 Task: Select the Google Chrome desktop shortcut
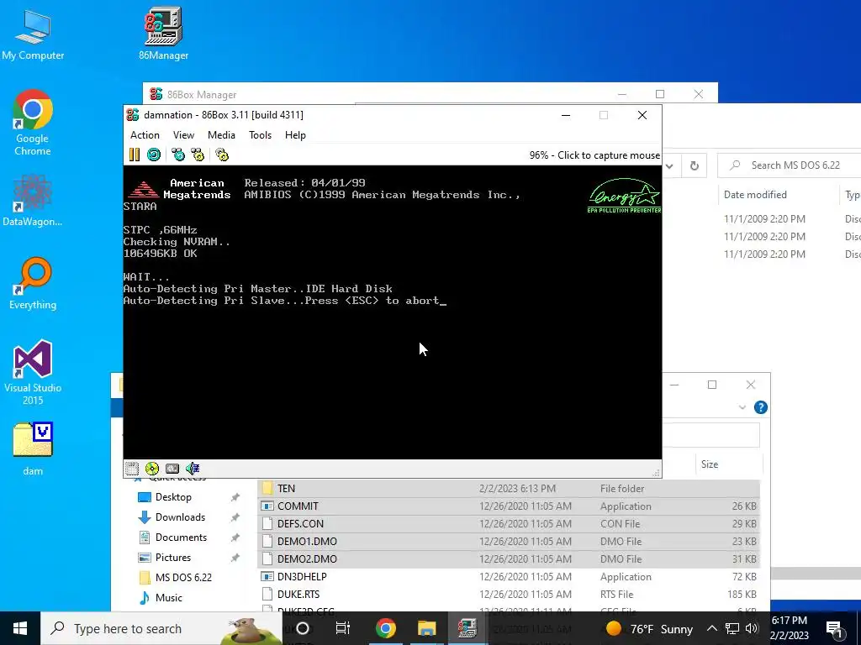[x=33, y=123]
